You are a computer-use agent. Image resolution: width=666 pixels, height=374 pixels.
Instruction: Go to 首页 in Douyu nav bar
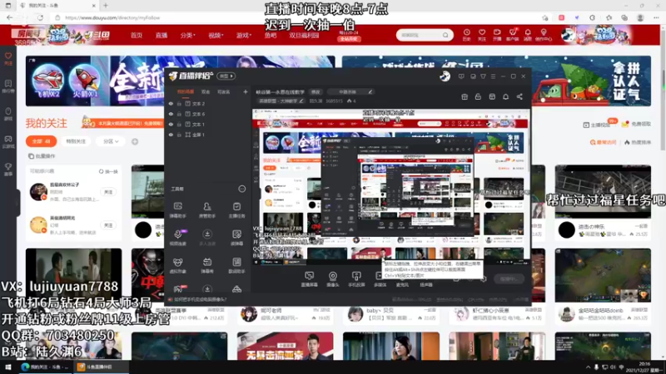[137, 35]
